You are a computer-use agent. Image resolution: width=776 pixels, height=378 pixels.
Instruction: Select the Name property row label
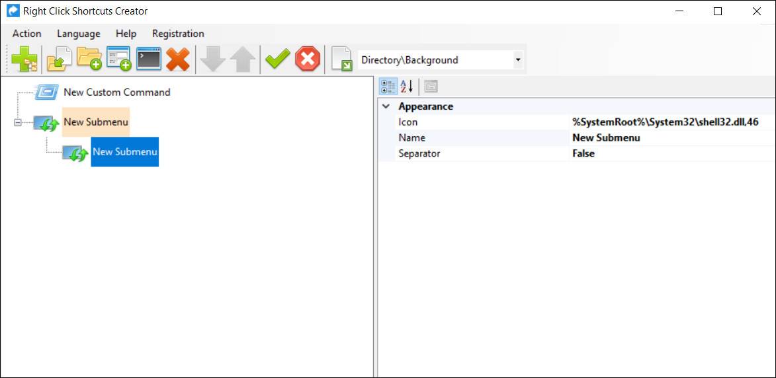tap(411, 138)
